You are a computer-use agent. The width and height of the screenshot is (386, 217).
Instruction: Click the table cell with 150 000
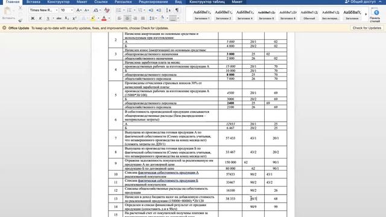(230, 162)
